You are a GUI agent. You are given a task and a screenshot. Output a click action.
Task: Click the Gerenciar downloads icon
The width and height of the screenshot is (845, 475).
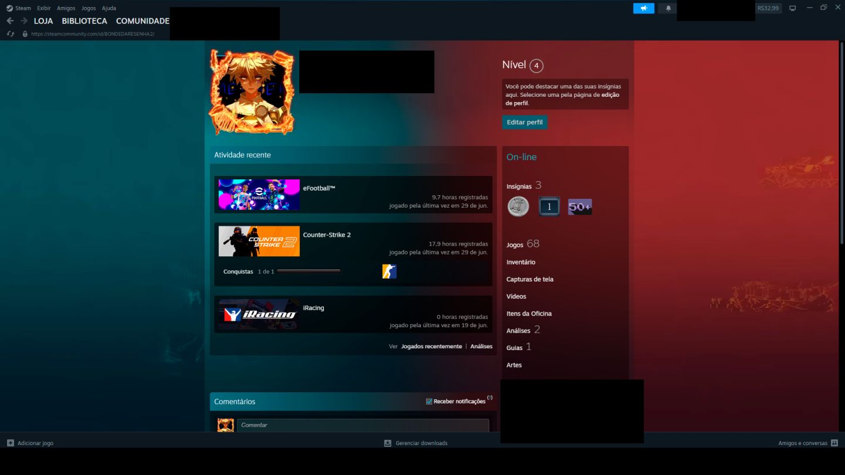pyautogui.click(x=387, y=443)
